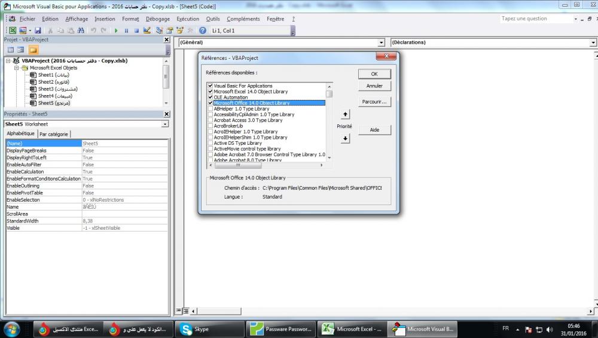Click OK in the Références dialog

click(374, 74)
